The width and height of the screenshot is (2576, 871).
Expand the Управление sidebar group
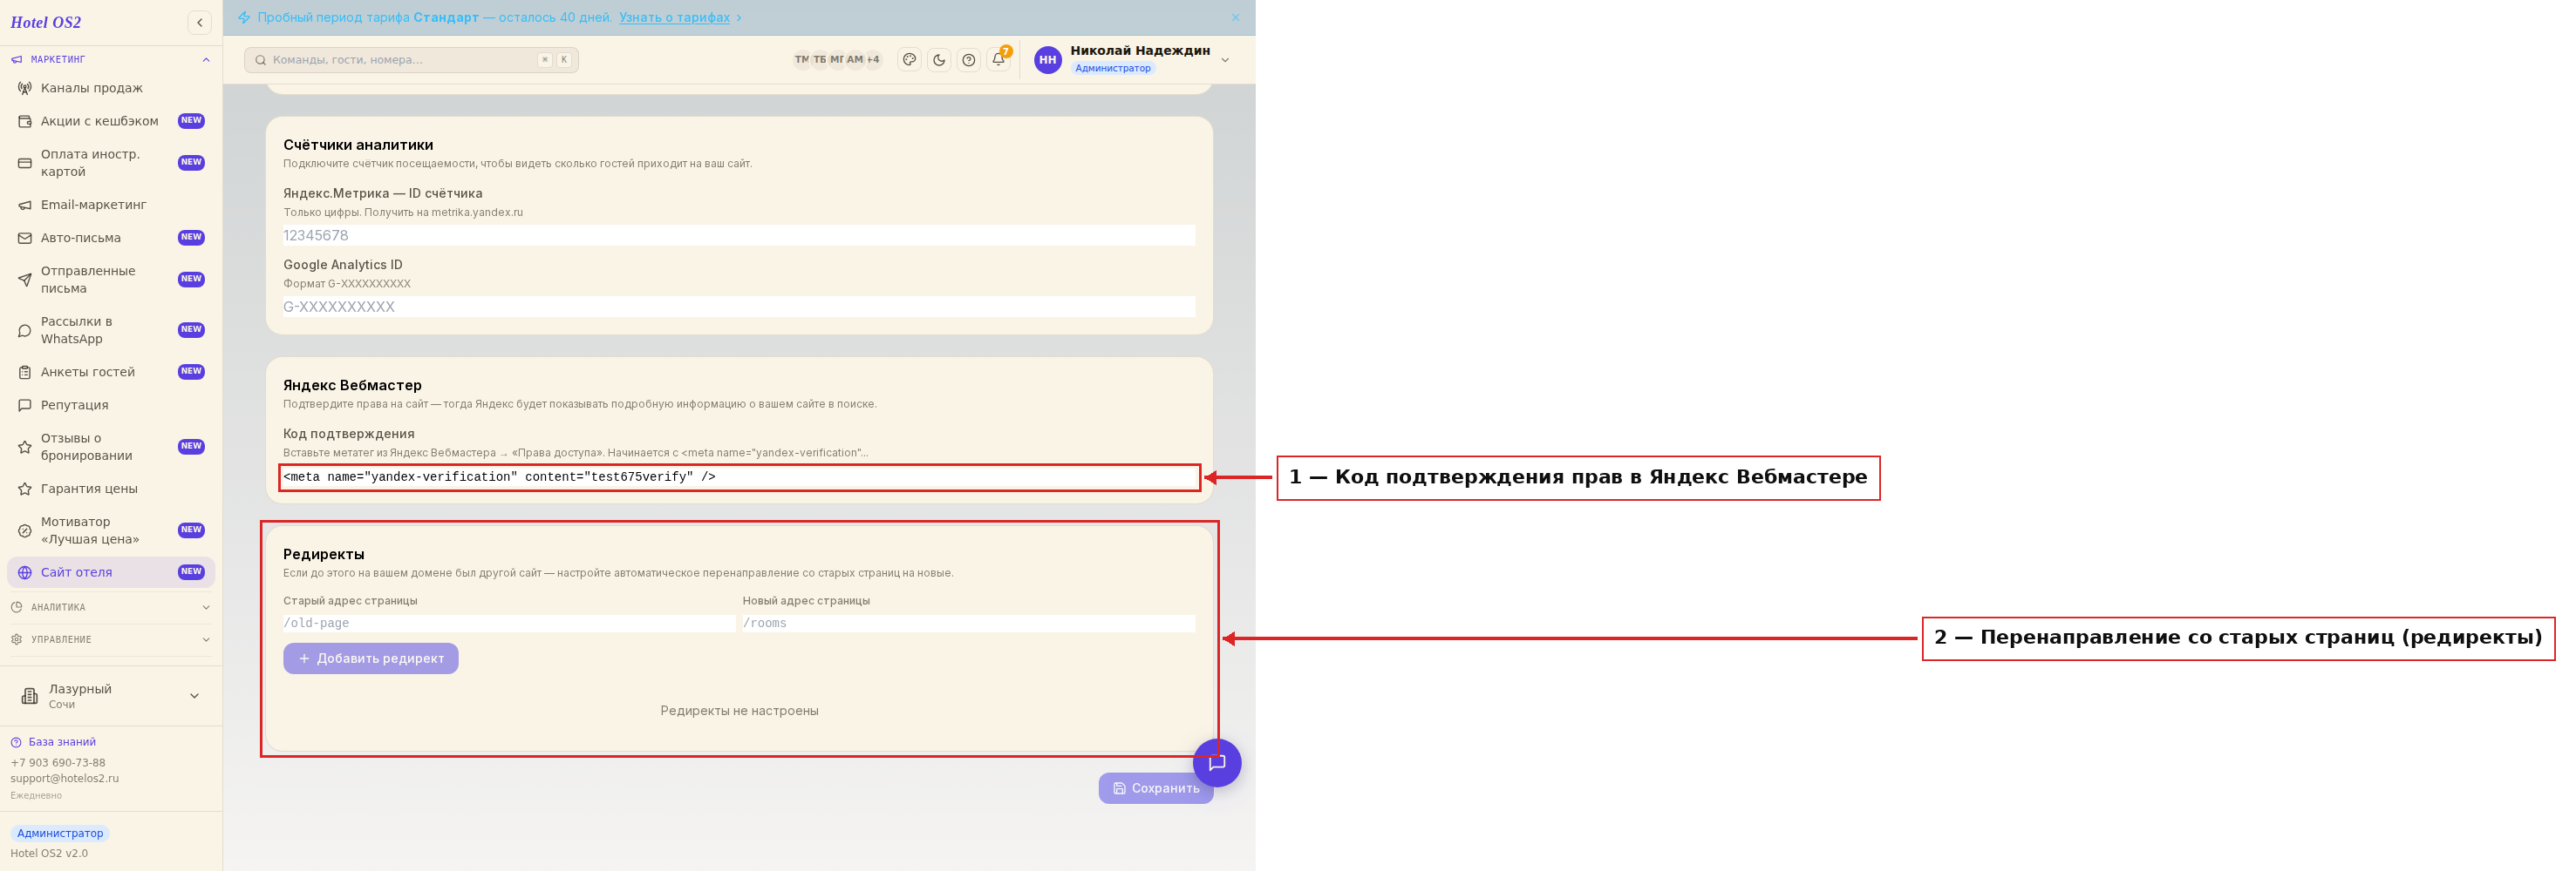111,639
